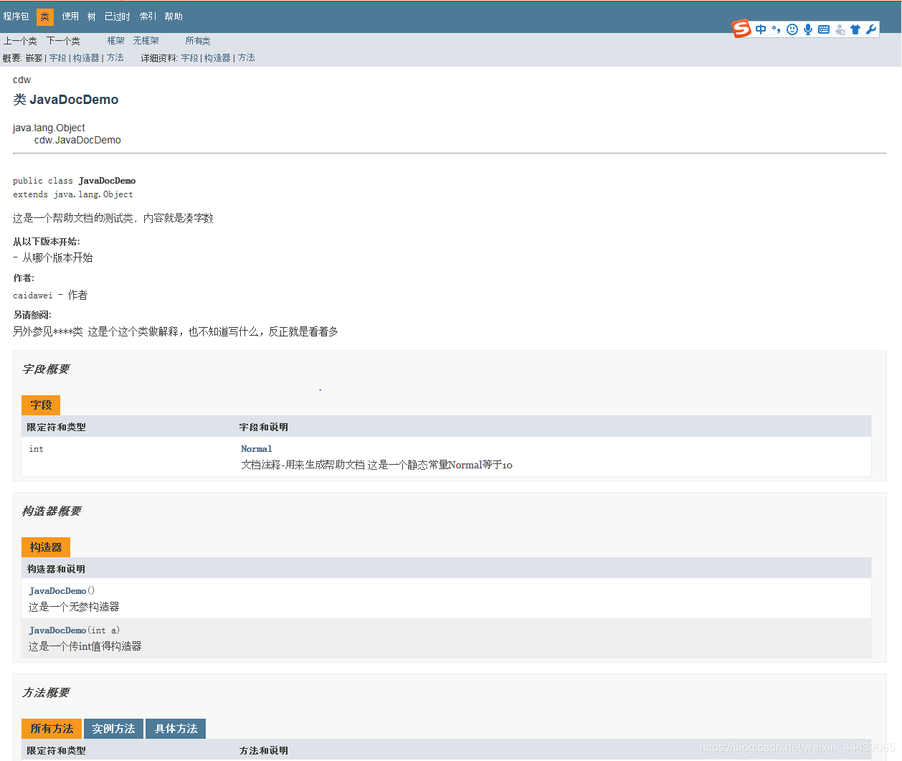Viewport: 902px width, 761px height.
Task: Switch to 框架 view link
Action: pyautogui.click(x=115, y=41)
